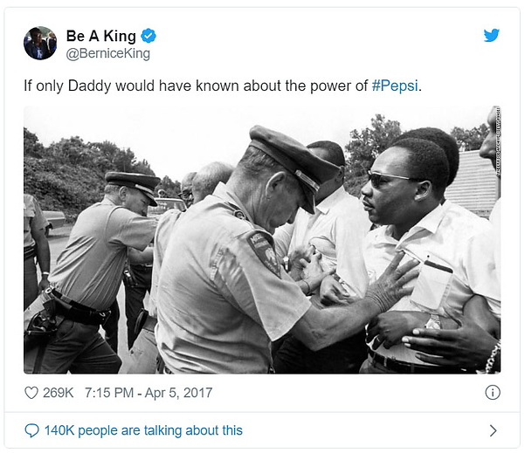Visit the @BerniceKing handle link
Image resolution: width=525 pixels, height=453 pixels.
(108, 53)
